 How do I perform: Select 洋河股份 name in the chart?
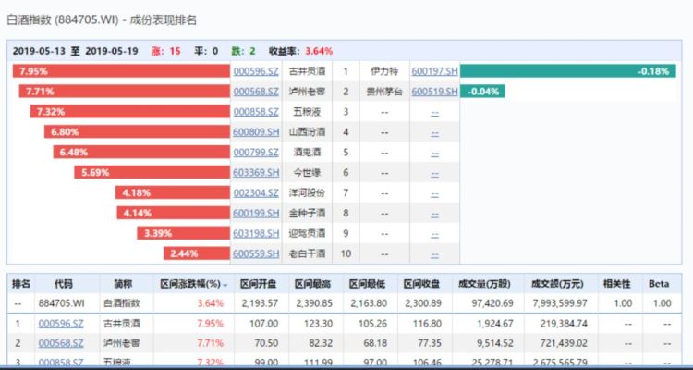click(x=307, y=193)
